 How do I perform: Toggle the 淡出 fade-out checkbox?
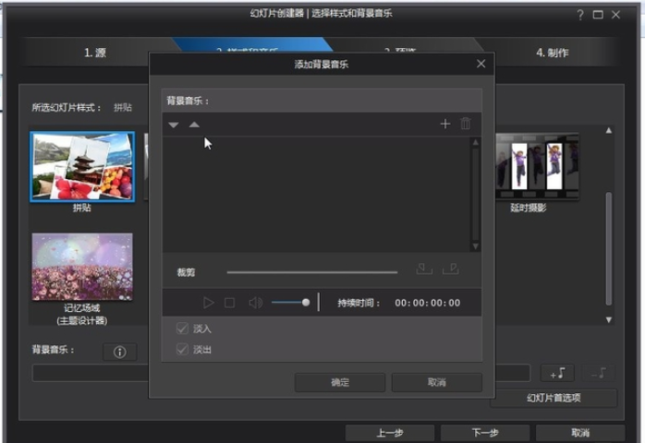point(182,349)
